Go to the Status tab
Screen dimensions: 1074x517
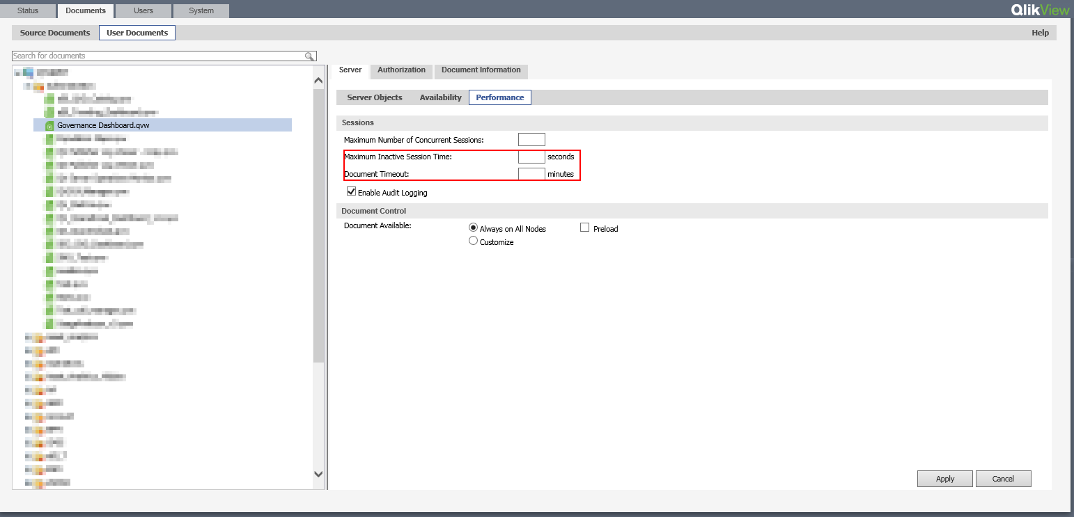point(28,10)
